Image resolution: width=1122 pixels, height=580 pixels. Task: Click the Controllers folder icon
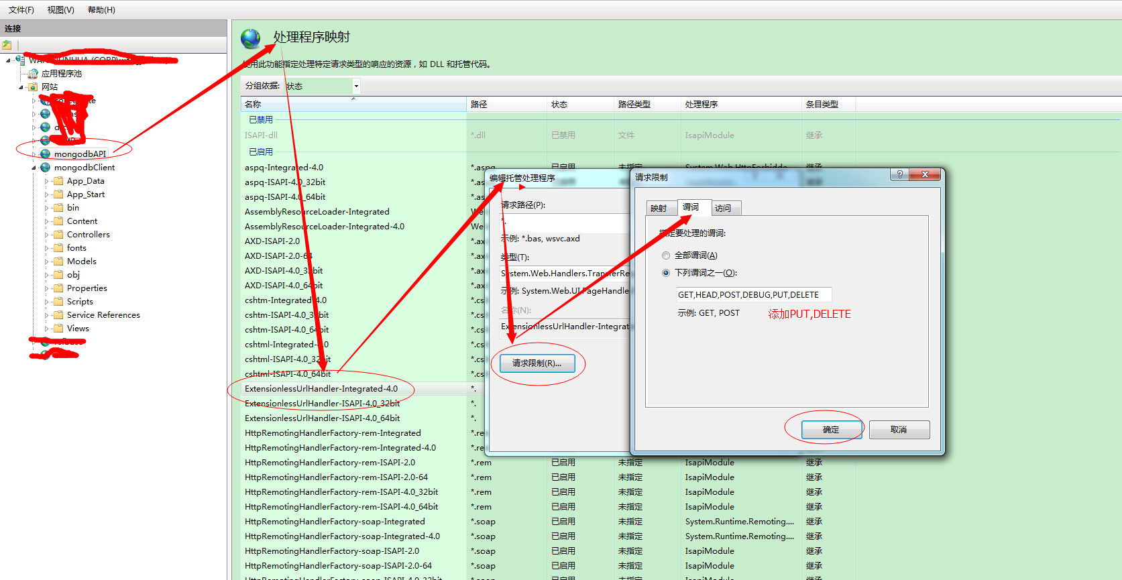point(58,235)
